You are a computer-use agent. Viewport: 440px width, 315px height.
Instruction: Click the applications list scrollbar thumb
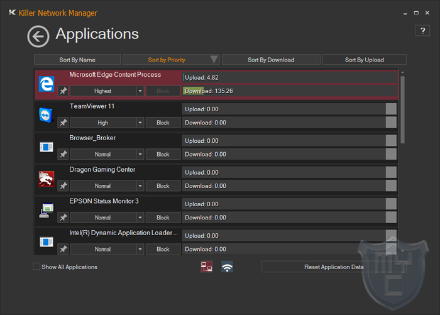click(x=403, y=109)
